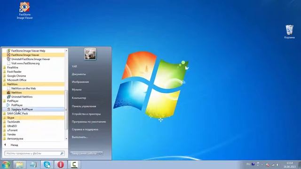Open the Выполнить... run dialog
The width and height of the screenshot is (301, 169).
click(x=80, y=137)
